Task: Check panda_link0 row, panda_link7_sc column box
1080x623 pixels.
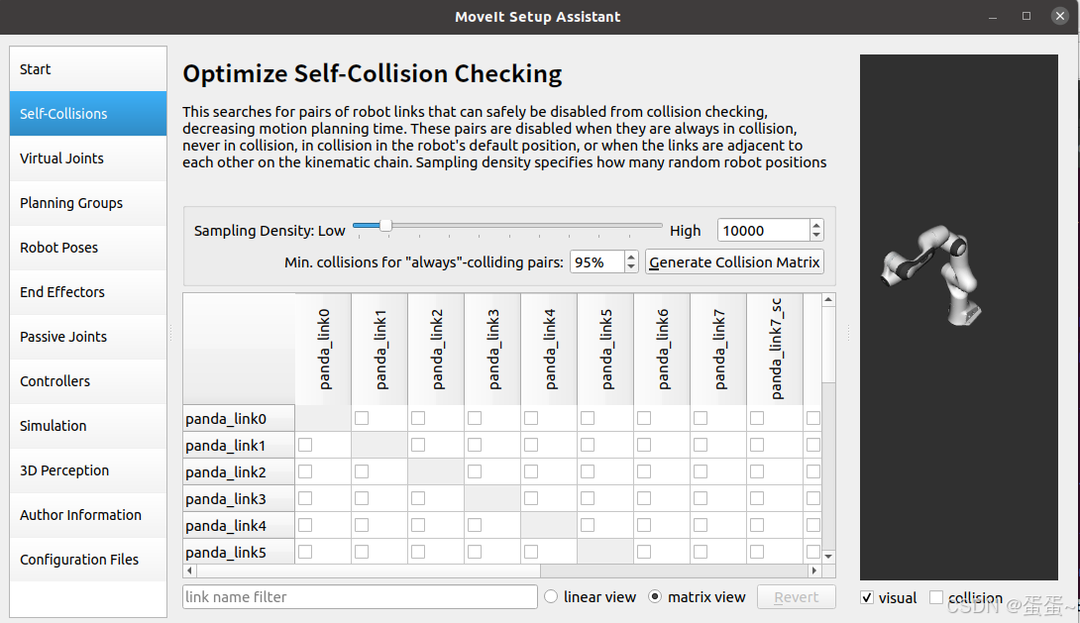Action: point(757,418)
